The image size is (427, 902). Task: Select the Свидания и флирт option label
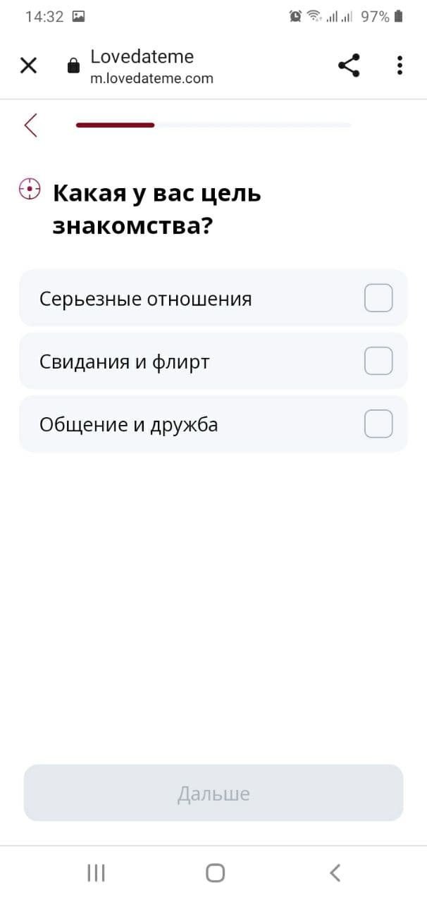coord(124,362)
